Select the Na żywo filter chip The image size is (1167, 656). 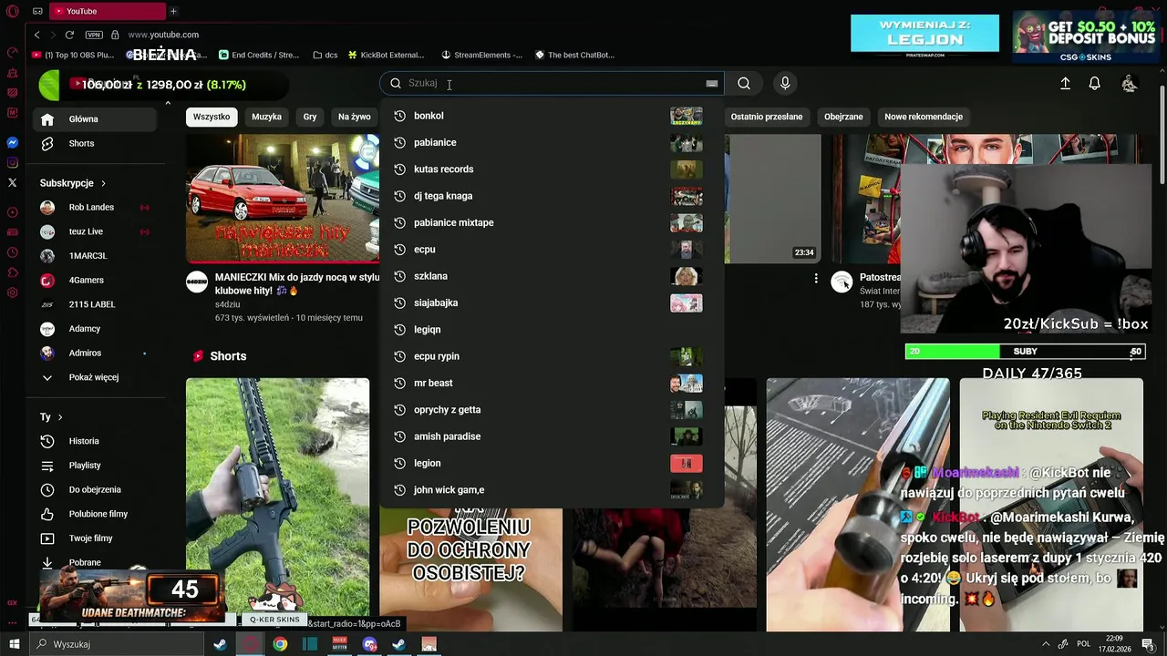(354, 117)
